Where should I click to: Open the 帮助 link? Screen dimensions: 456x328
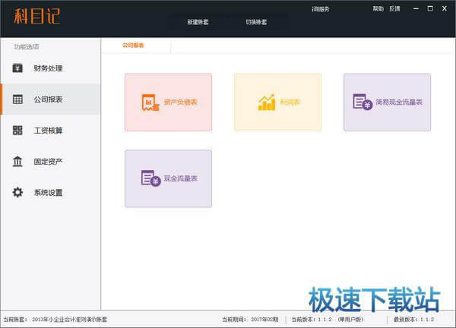[x=378, y=8]
